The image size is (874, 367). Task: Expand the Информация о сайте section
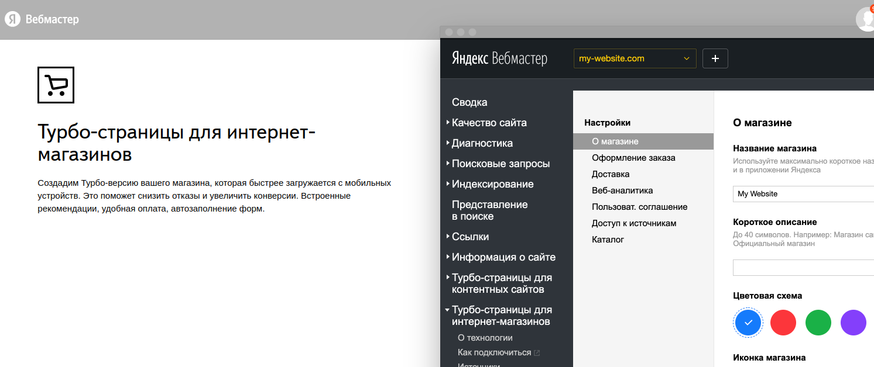coord(501,257)
